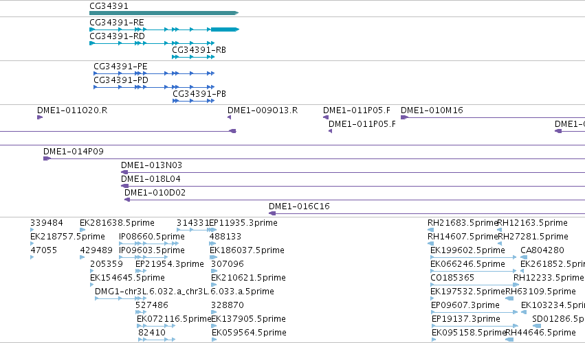Screen dimensions: 585x343
Task: Select the DME1-010M16 BAC feature
Action: click(x=493, y=118)
